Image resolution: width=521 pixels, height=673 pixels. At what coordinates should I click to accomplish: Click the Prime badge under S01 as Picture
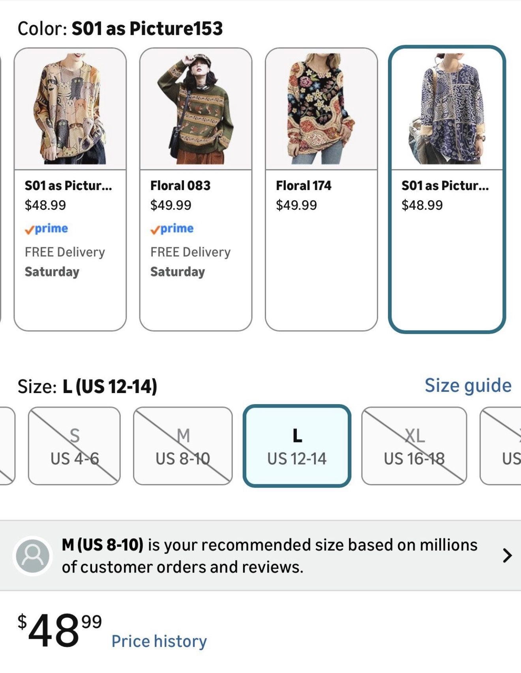[46, 228]
